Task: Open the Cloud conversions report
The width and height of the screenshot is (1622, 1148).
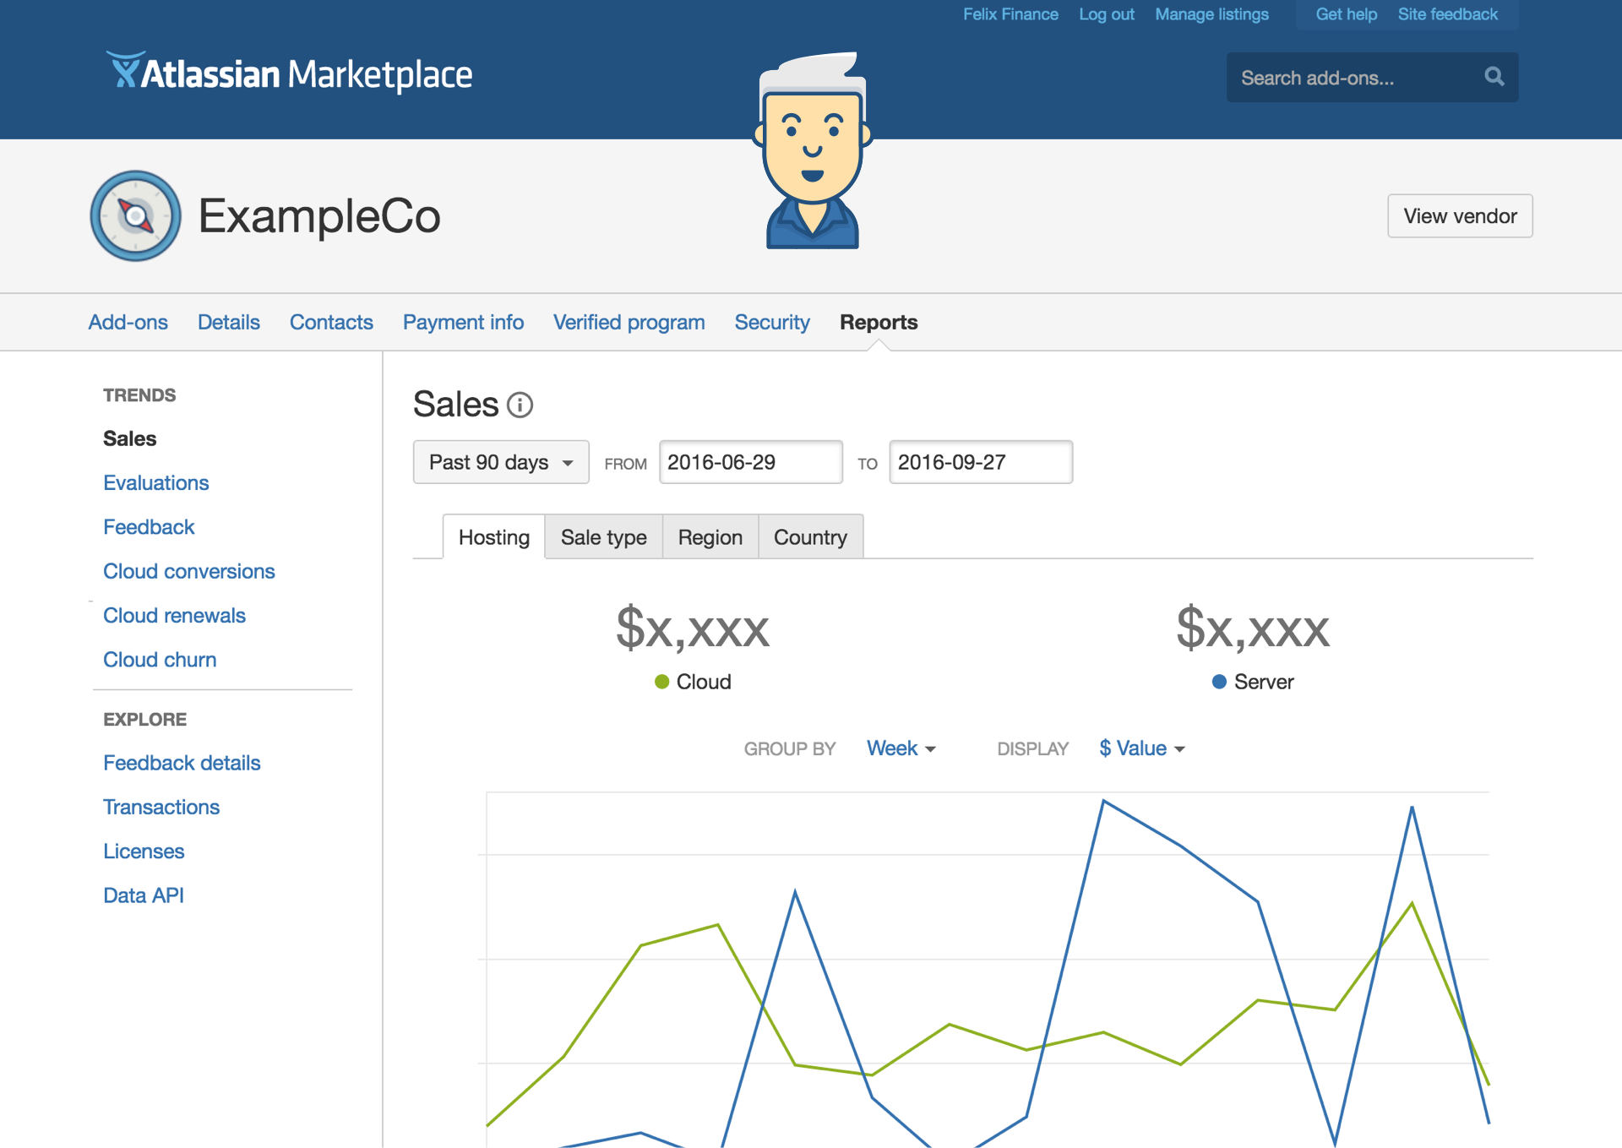Action: [188, 571]
